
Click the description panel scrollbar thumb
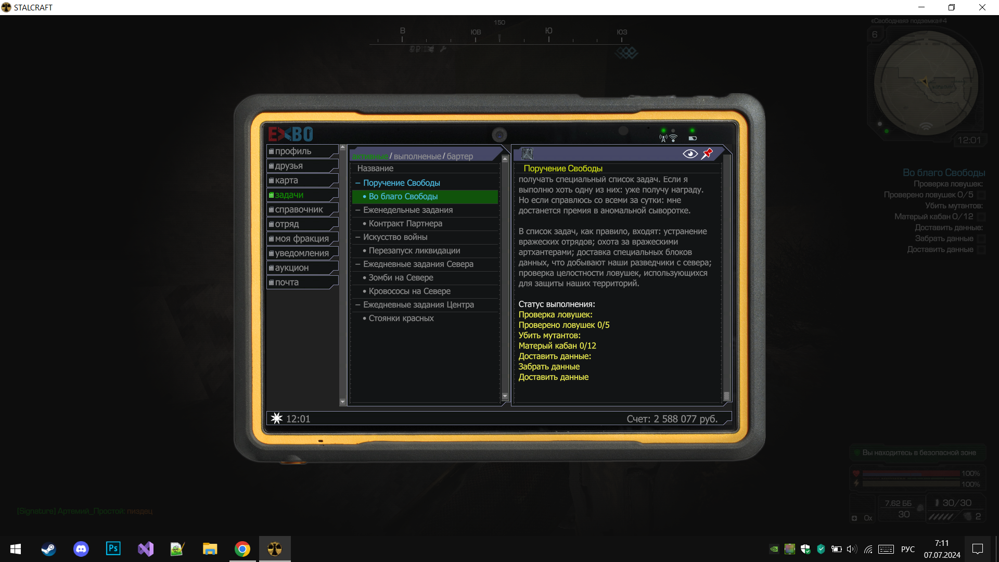pos(727,396)
